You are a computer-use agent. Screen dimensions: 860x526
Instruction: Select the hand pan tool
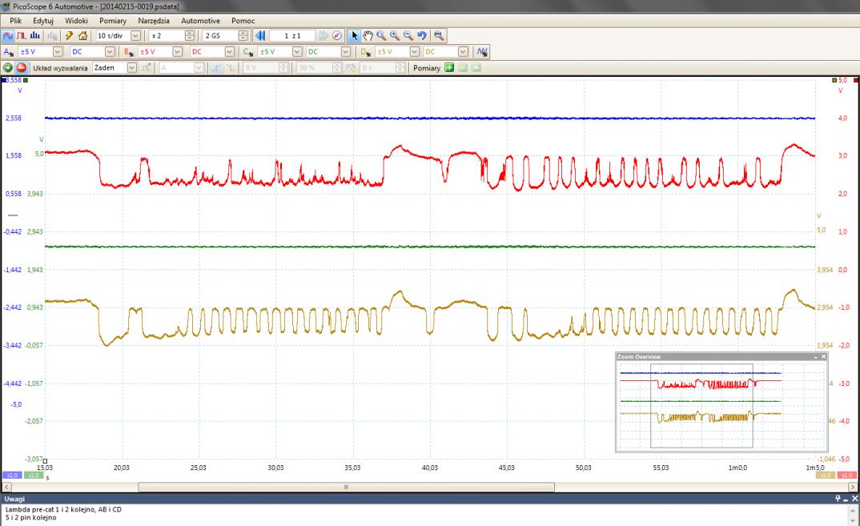tap(368, 36)
